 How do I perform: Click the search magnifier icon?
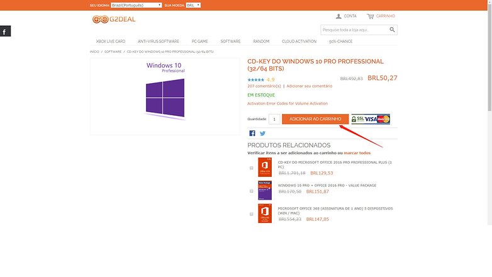(x=392, y=30)
